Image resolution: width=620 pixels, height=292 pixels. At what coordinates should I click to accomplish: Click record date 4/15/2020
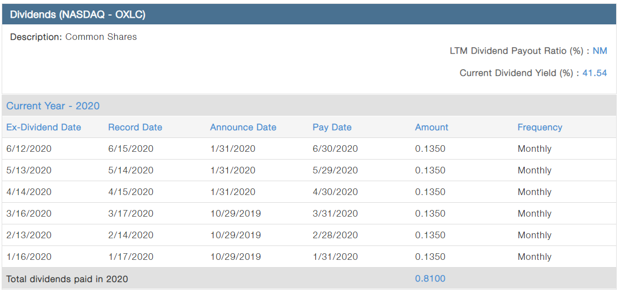pos(131,192)
